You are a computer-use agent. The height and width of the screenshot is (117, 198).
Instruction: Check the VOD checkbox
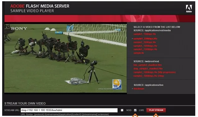tap(122, 110)
